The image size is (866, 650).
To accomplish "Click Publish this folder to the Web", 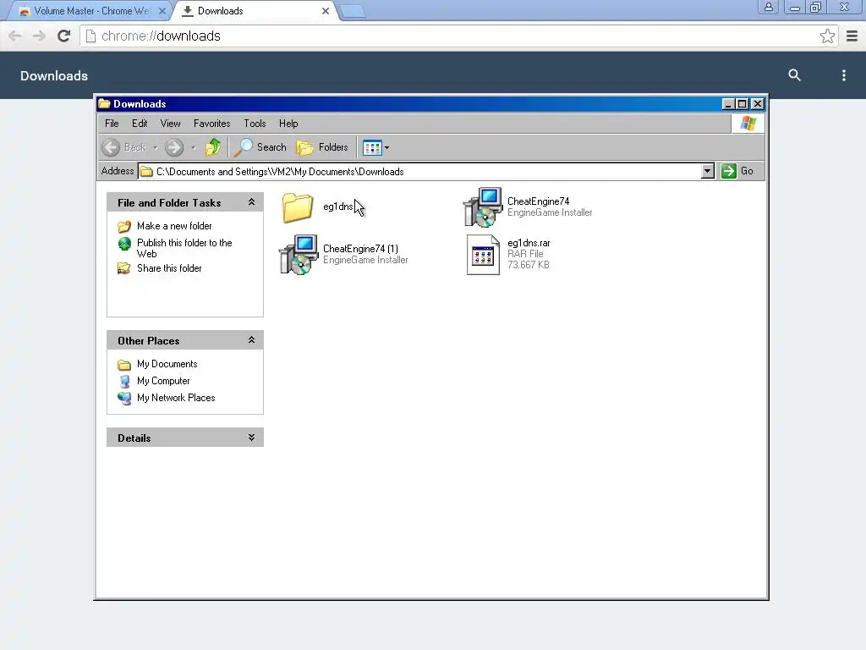I will 184,248.
